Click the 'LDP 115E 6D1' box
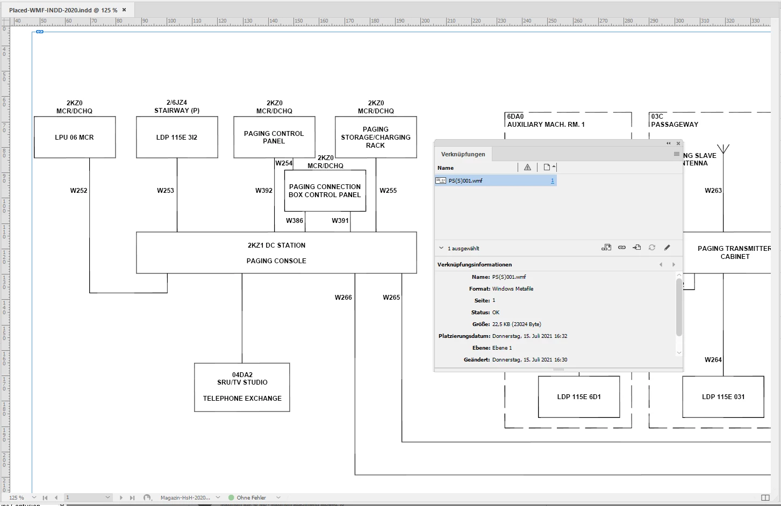Screen dimensions: 781x506 (x=579, y=397)
